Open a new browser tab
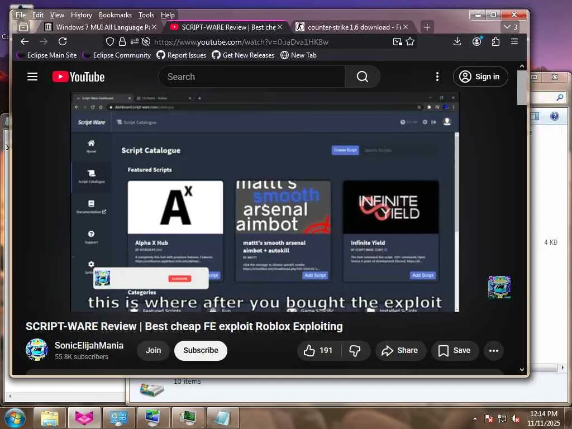572x429 pixels. pos(427,27)
